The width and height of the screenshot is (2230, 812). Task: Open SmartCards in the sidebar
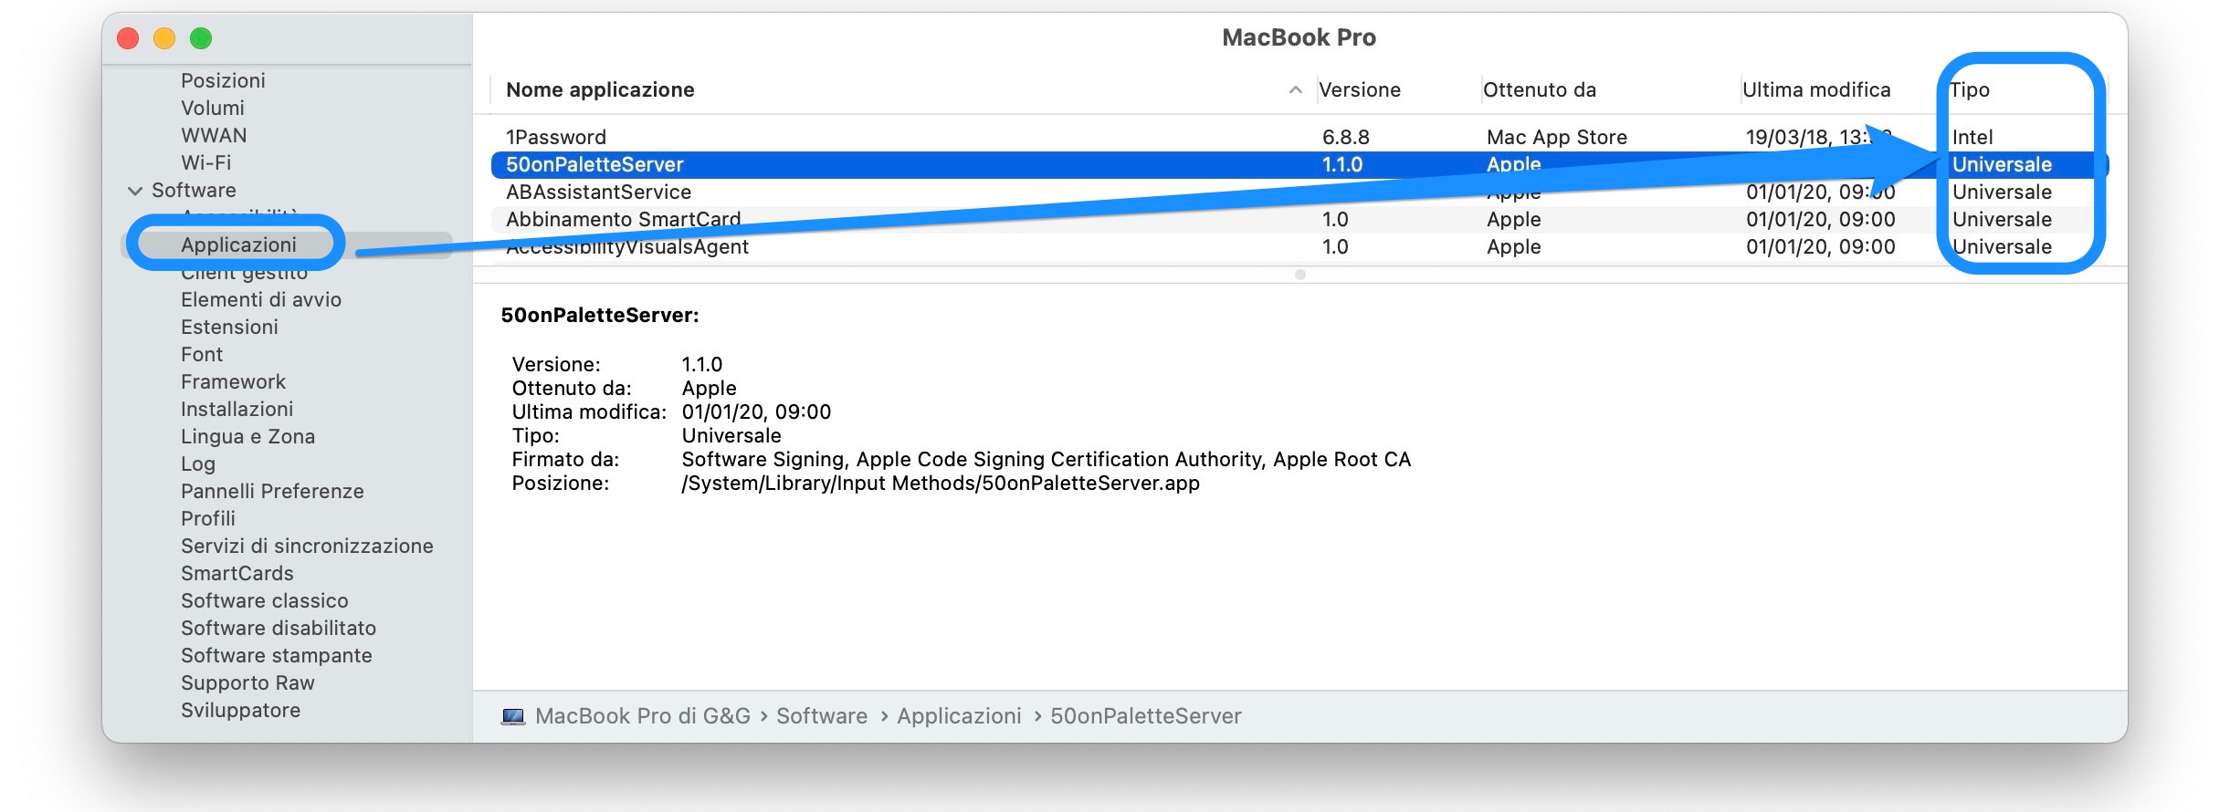(237, 573)
